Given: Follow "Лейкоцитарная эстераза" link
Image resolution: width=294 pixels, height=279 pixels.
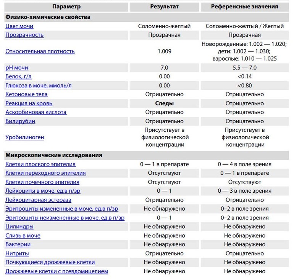Looking at the screenshot, I should coord(38,200).
